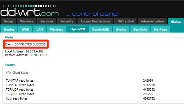The image size is (184, 108).
Task: Click the State section heading
Action: click(9, 37)
